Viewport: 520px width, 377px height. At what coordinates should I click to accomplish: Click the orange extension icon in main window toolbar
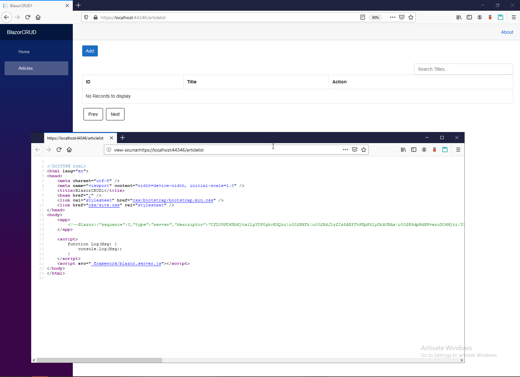click(x=490, y=17)
